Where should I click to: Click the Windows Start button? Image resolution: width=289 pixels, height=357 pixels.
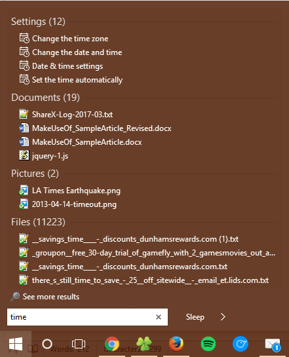point(16,344)
